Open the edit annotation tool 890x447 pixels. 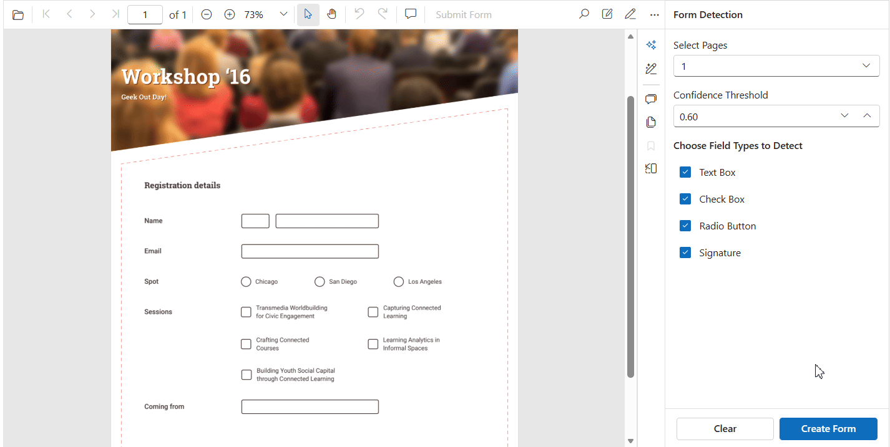click(607, 14)
